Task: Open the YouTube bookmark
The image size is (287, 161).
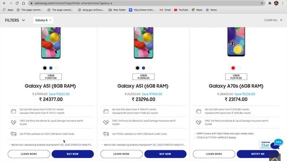Action: [181, 10]
